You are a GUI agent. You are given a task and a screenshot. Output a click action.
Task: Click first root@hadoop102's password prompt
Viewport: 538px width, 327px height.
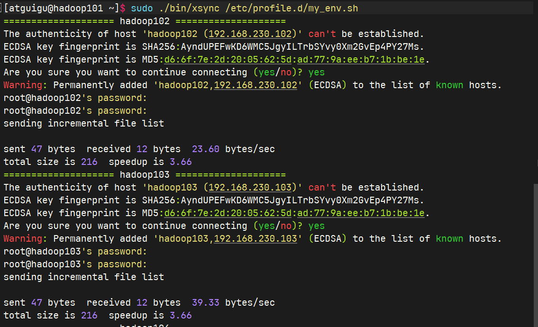(75, 98)
